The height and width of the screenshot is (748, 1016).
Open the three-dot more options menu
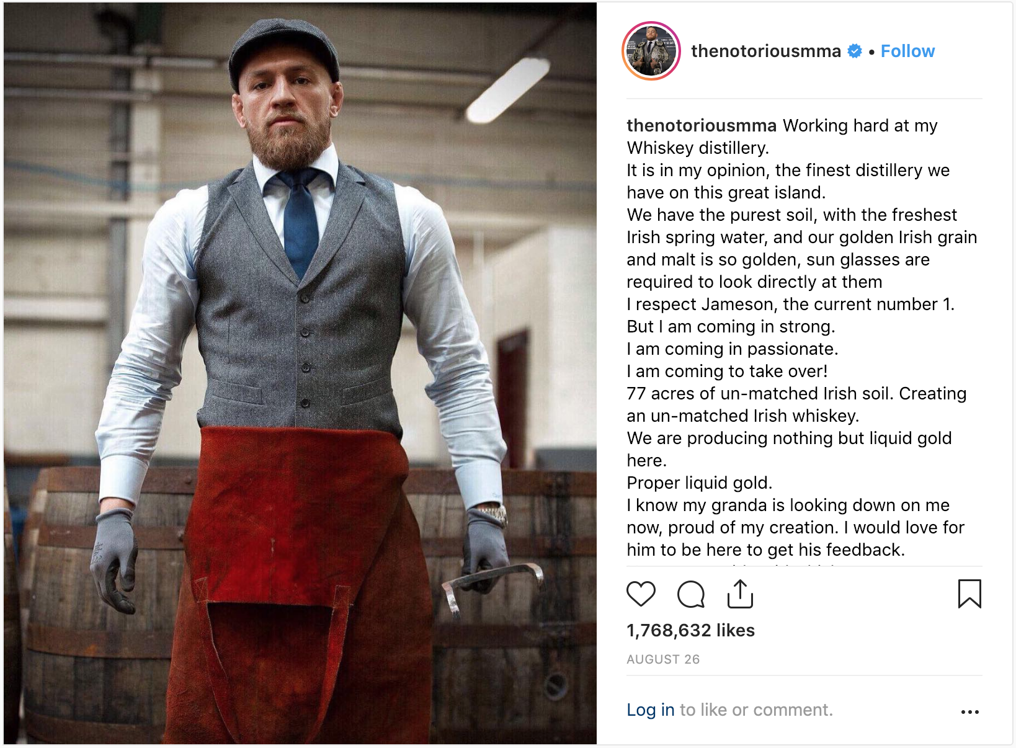pyautogui.click(x=969, y=711)
